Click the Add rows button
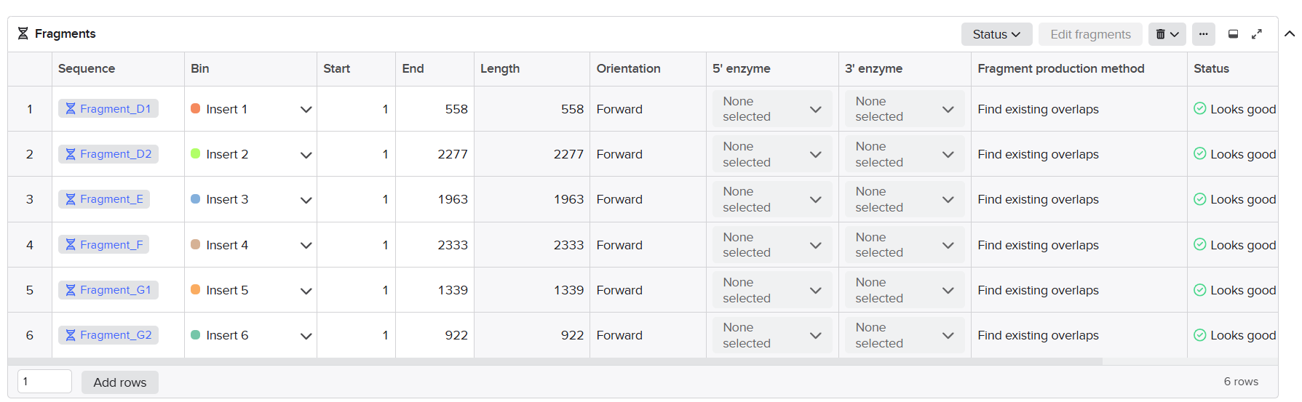 (120, 382)
